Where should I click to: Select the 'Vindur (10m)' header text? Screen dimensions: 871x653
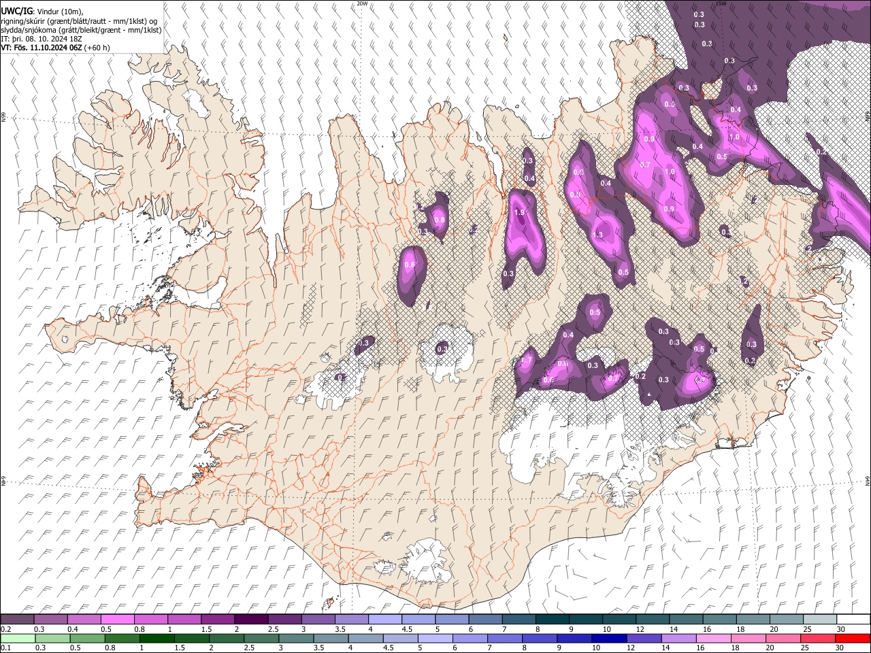[60, 11]
